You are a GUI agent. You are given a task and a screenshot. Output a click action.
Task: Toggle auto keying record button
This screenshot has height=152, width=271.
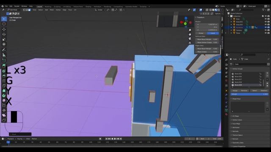point(100,139)
